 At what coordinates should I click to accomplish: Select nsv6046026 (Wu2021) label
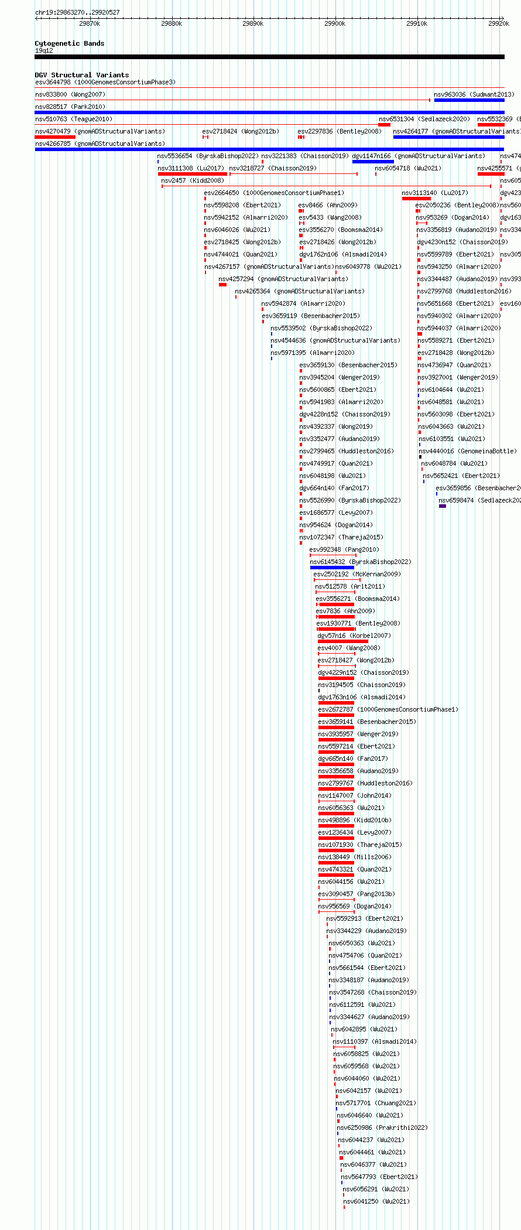pos(237,230)
